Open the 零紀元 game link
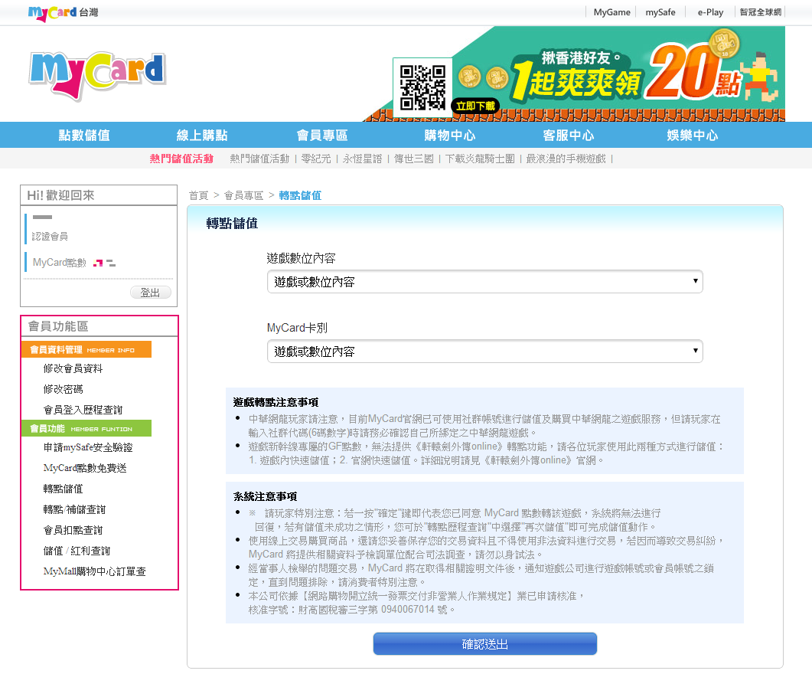812x674 pixels. click(316, 159)
